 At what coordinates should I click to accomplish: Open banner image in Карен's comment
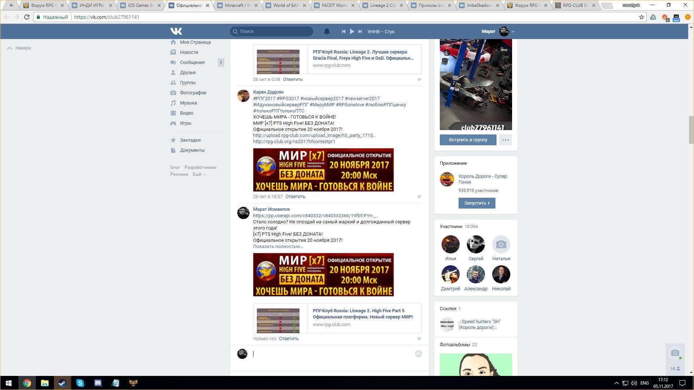[x=323, y=170]
